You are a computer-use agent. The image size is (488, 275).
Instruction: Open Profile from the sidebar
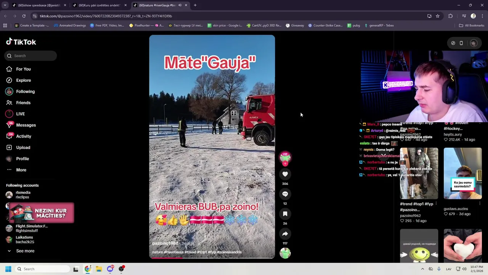coord(22,159)
